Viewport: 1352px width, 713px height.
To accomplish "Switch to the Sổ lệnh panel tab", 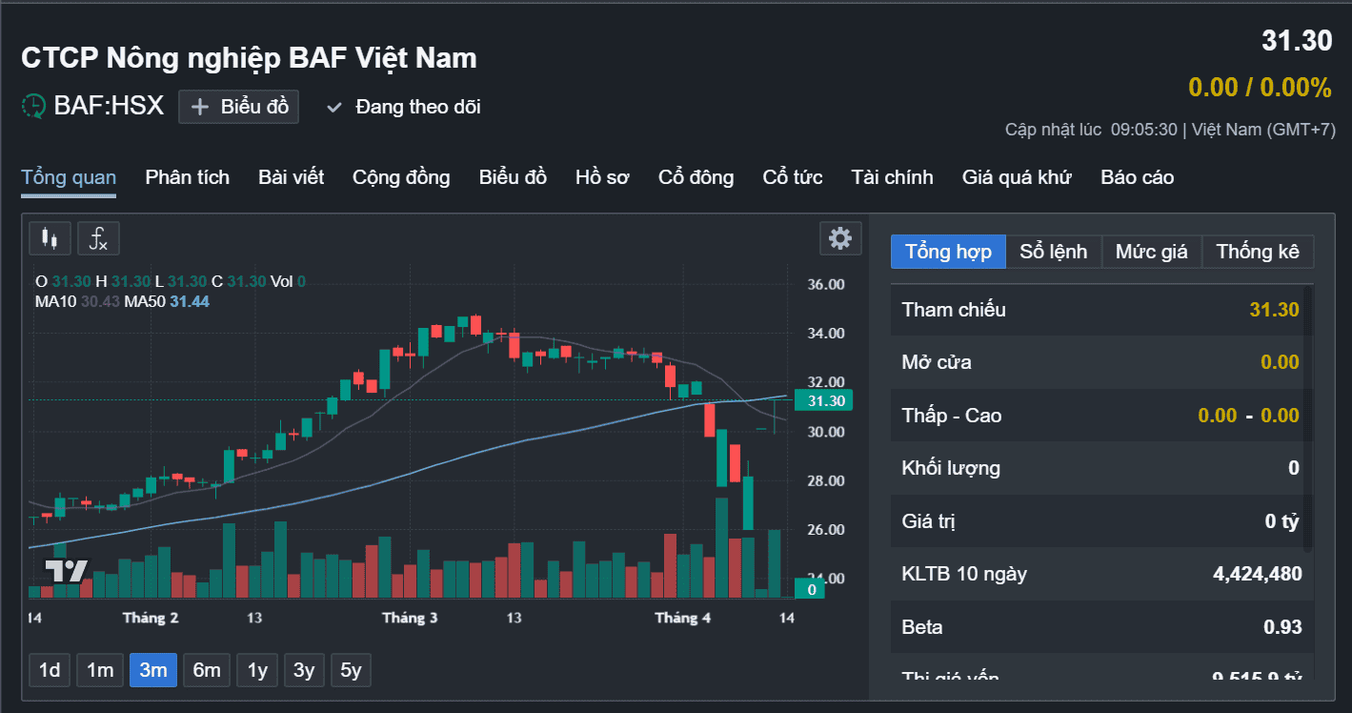I will click(1053, 252).
